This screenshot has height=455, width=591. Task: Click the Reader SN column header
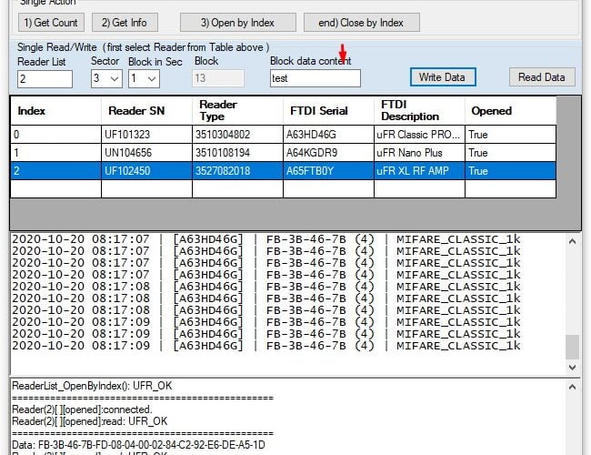[x=146, y=110]
